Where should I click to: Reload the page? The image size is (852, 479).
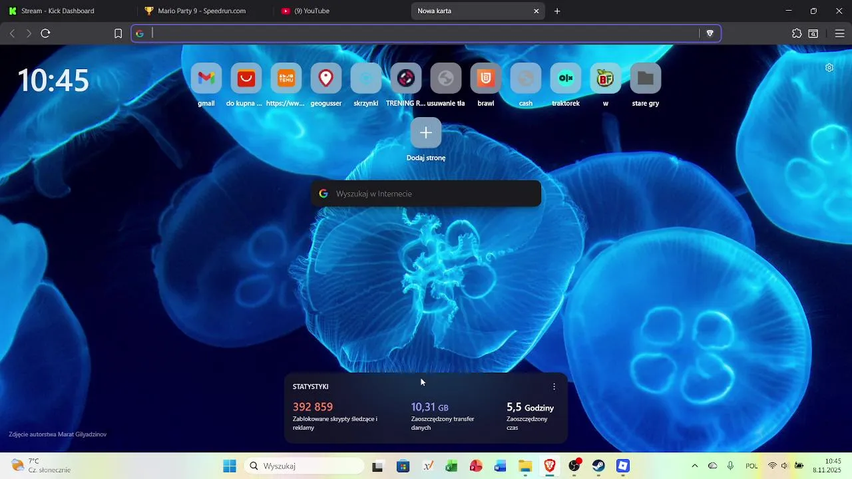pyautogui.click(x=45, y=33)
